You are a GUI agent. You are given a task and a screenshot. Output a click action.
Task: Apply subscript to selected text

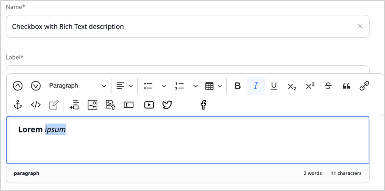(292, 86)
